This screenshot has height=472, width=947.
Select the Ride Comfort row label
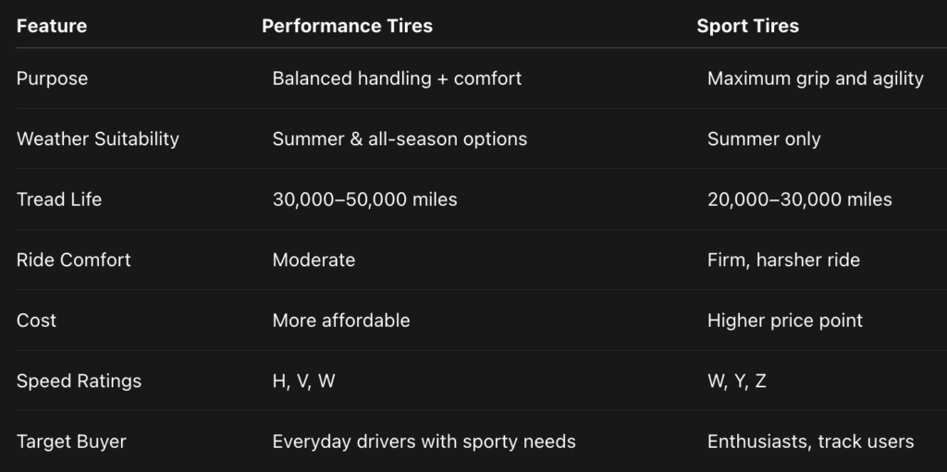74,260
